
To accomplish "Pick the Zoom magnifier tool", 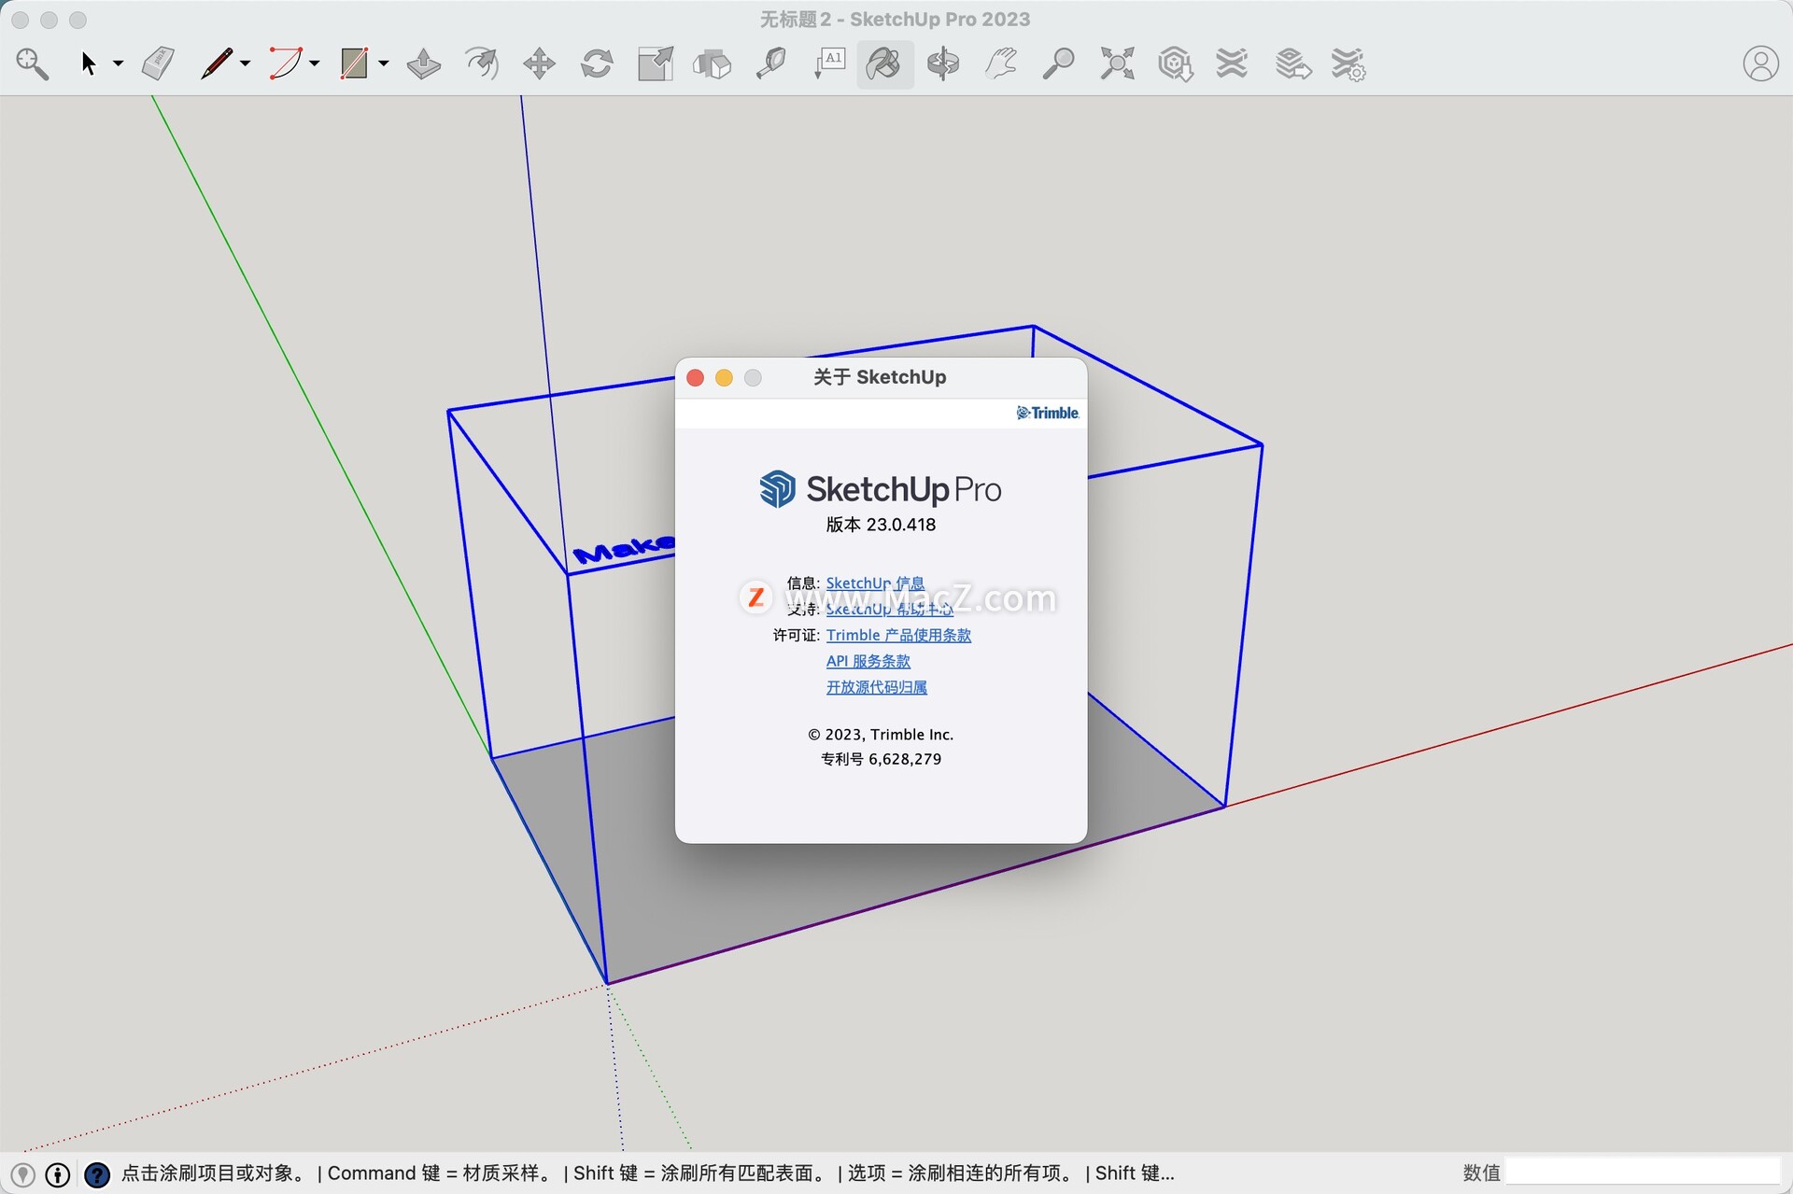I will (x=1059, y=63).
